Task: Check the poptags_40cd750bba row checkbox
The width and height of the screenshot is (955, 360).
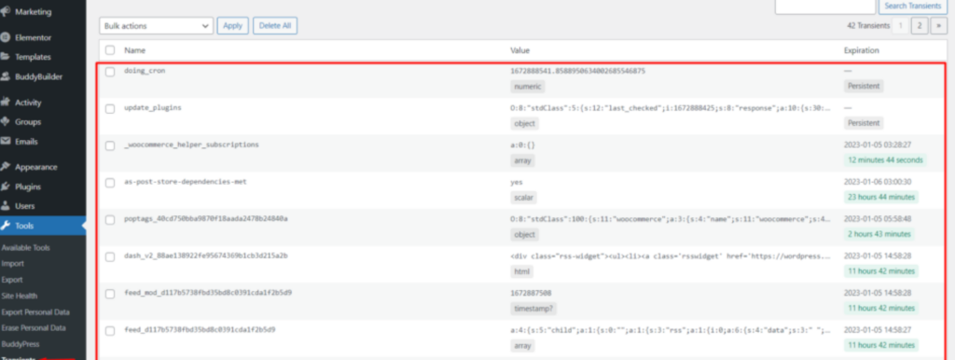Action: pyautogui.click(x=110, y=219)
